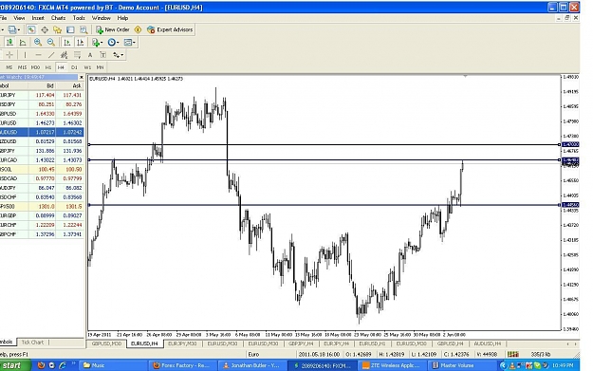The height and width of the screenshot is (371, 593).
Task: Switch to M5 timeframe
Action: 9,67
